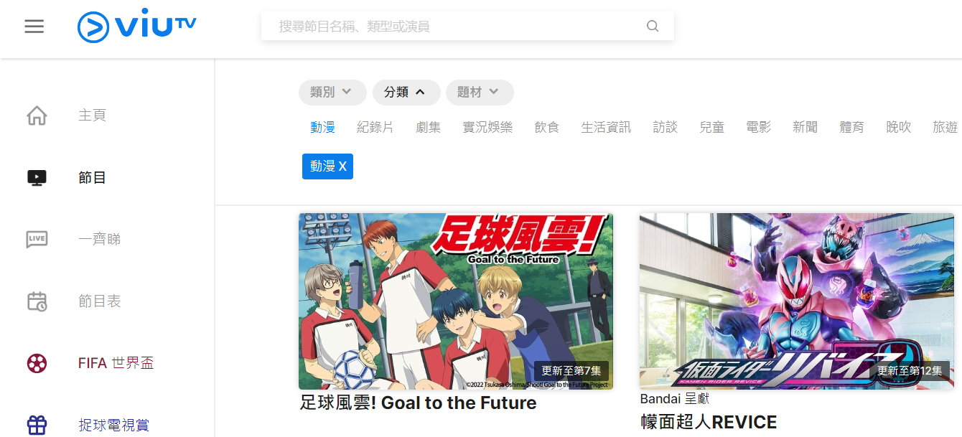Choose the 實況娛樂 category
Screen dimensions: 962x437
coord(487,127)
